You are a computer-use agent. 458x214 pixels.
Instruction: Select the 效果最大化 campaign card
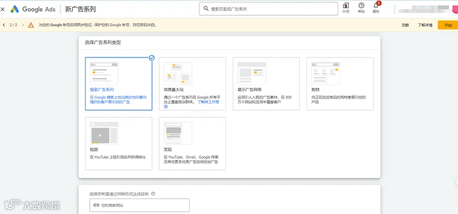point(193,84)
